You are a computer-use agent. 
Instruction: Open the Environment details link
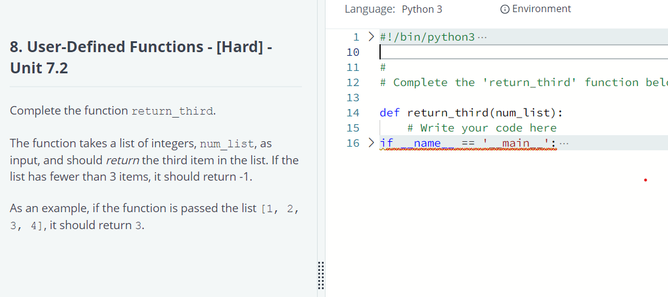point(541,9)
